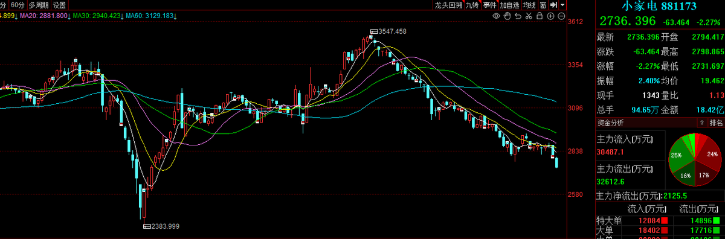
Task: Open the 多周期 multi-period tab
Action: click(x=39, y=5)
